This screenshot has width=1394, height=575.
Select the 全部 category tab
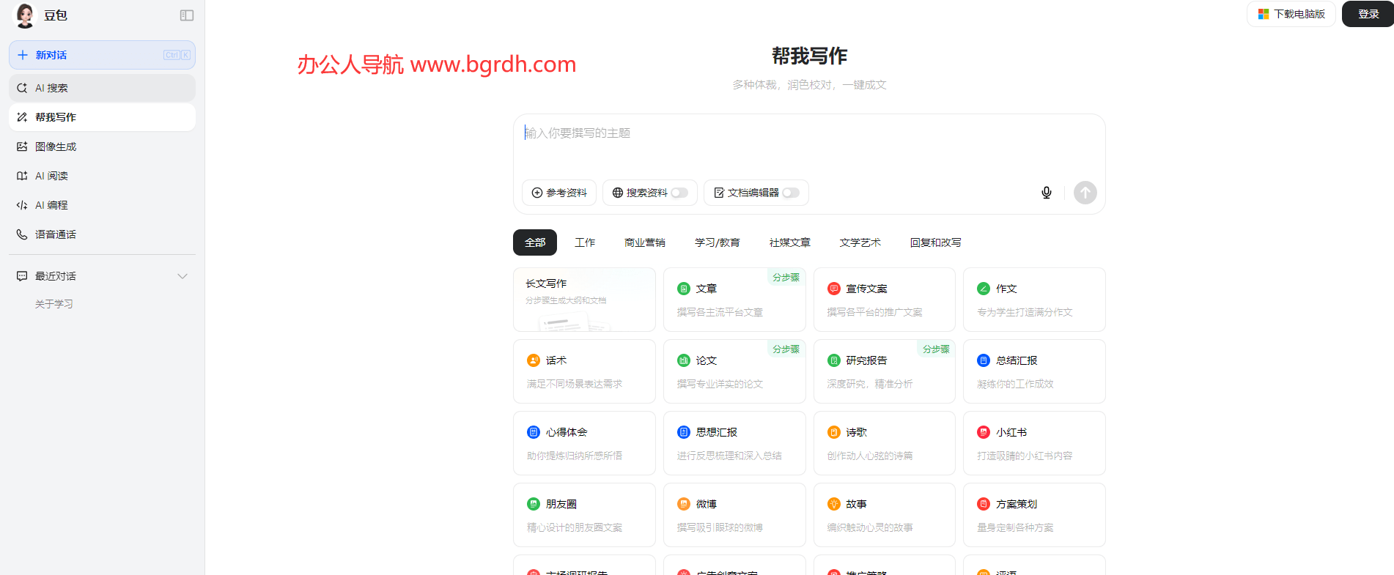[535, 242]
